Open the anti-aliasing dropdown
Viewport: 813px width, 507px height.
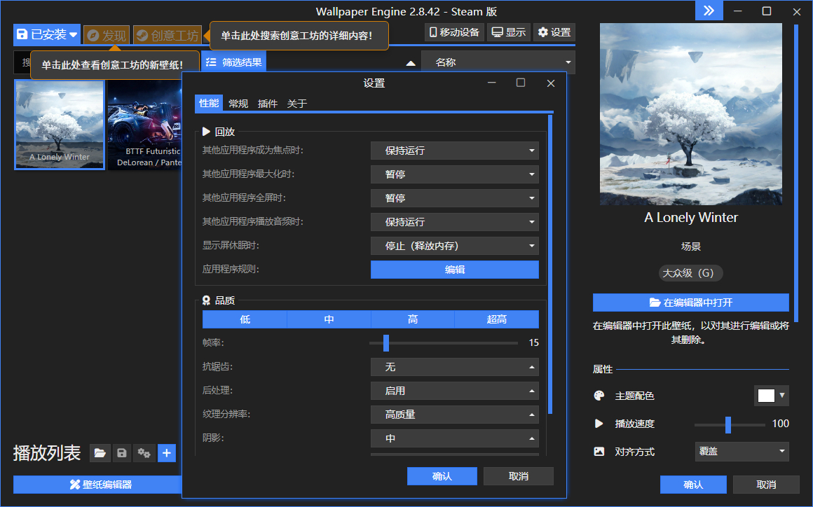(455, 367)
